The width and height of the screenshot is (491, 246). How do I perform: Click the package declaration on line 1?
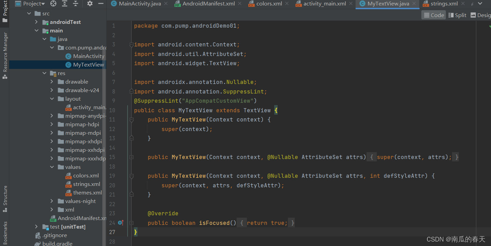(187, 26)
